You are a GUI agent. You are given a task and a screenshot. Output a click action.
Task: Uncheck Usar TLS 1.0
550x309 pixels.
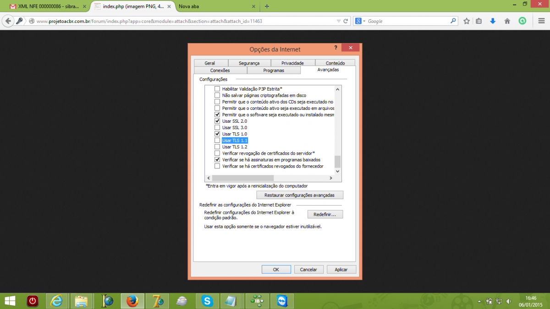(217, 134)
